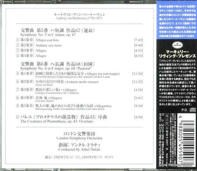Click the Japanese title 'バレエ《プロメテウスの創造物》'
The width and height of the screenshot is (197, 171).
click(50, 117)
